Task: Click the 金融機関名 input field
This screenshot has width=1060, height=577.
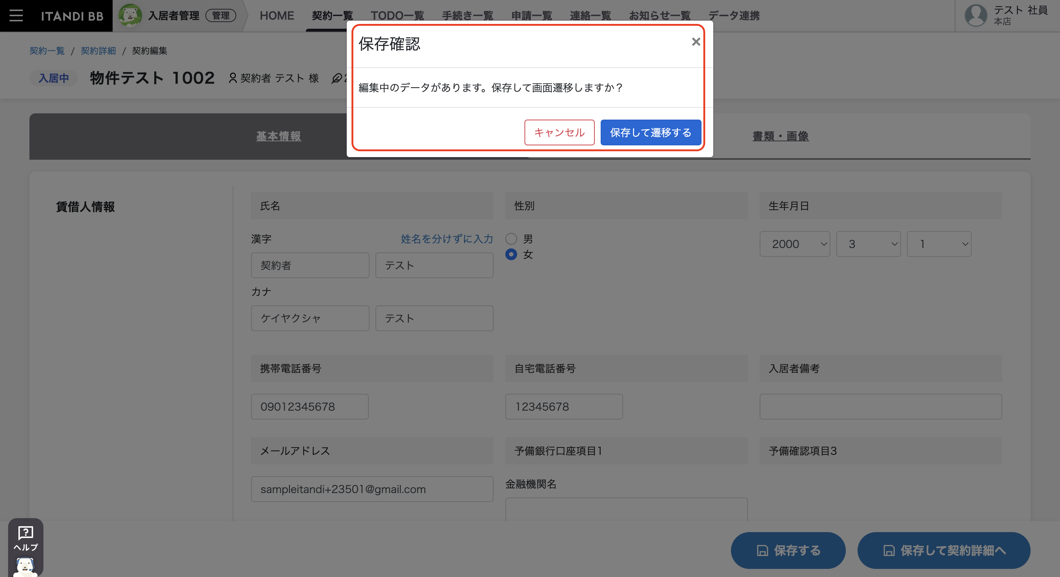Action: coord(626,510)
